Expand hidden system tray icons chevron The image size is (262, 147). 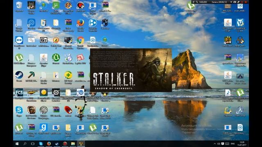coord(215,144)
